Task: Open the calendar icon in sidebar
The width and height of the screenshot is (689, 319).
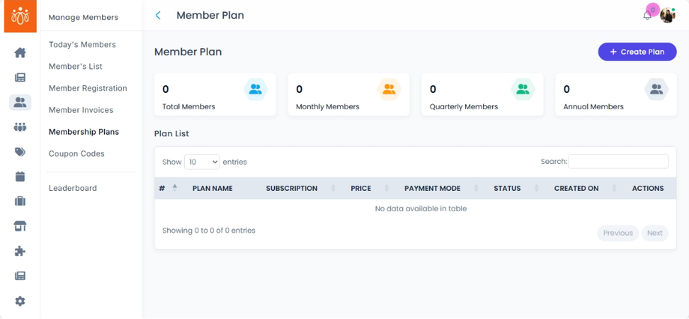Action: pyautogui.click(x=20, y=177)
